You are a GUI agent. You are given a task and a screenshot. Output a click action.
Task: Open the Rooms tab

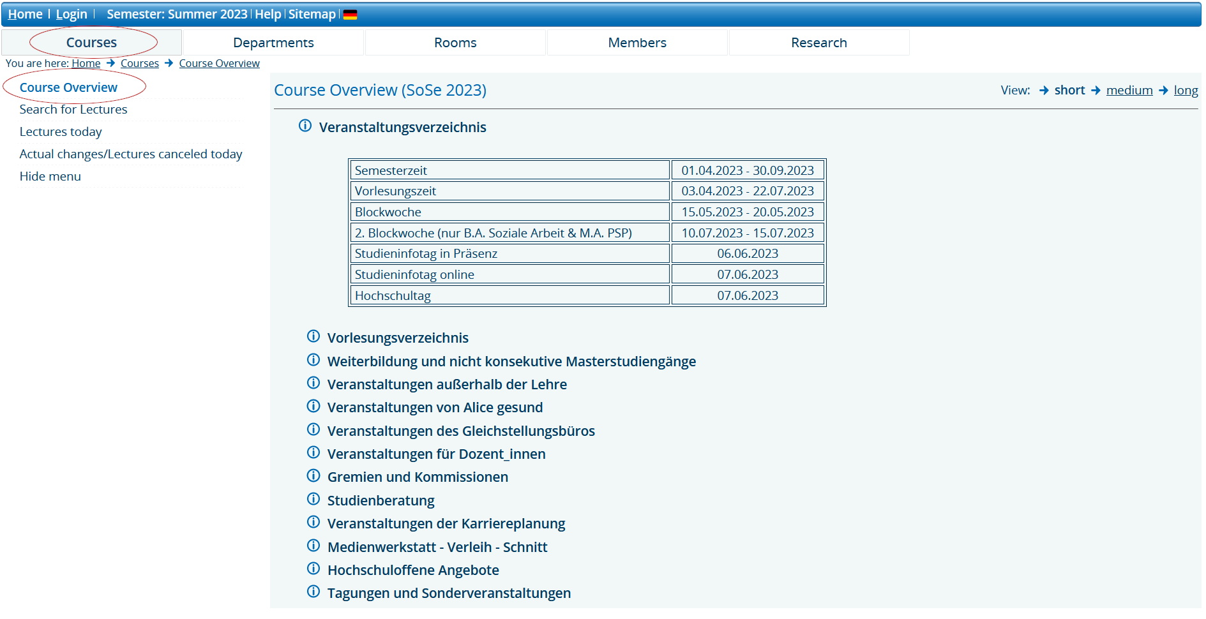tap(455, 43)
